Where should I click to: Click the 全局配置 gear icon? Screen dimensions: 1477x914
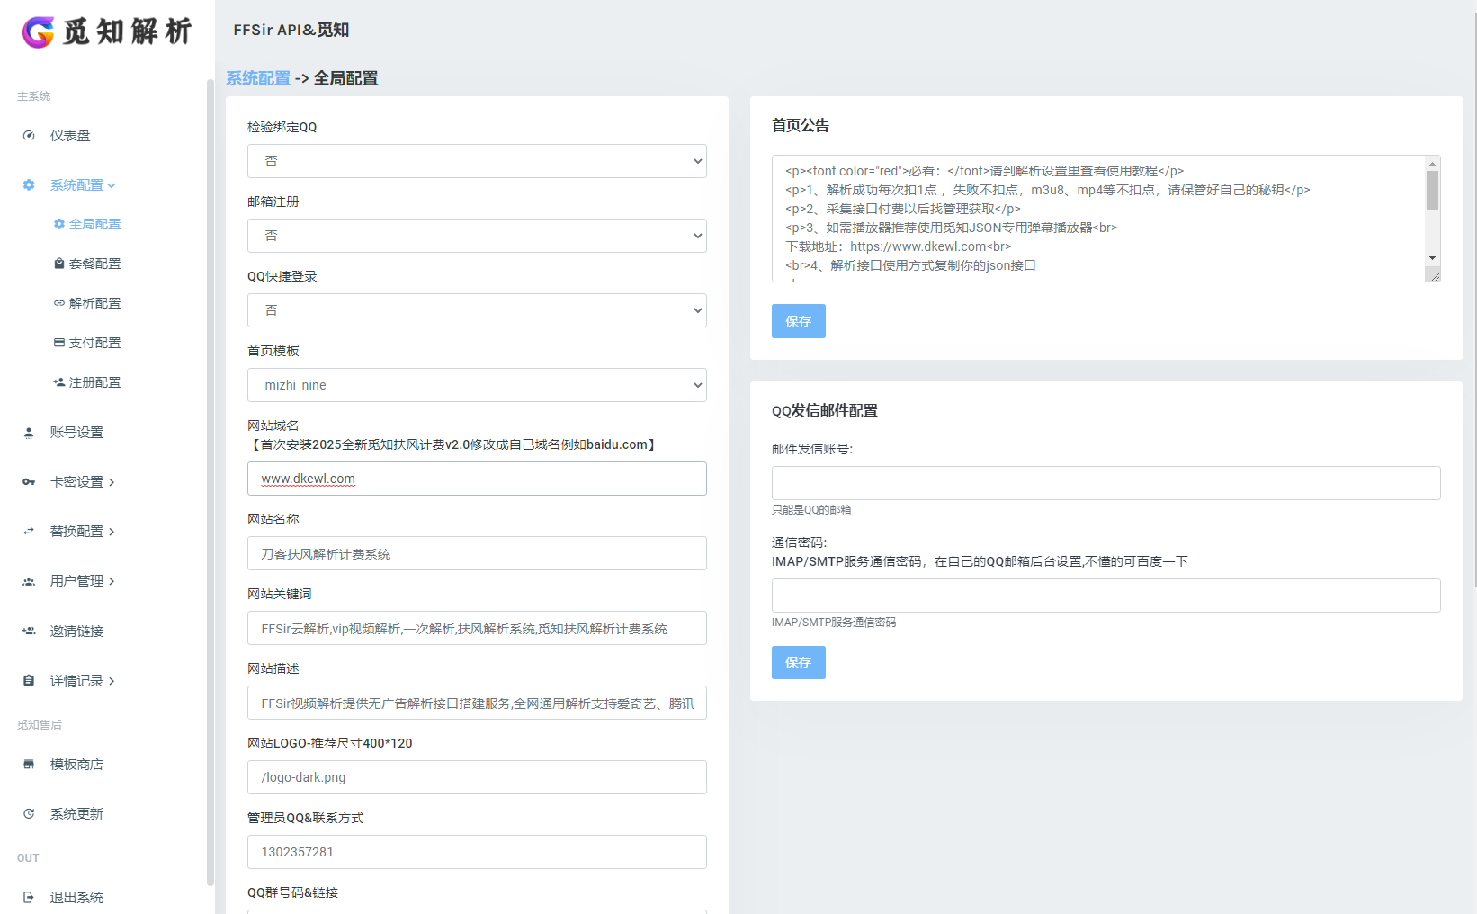tap(59, 224)
